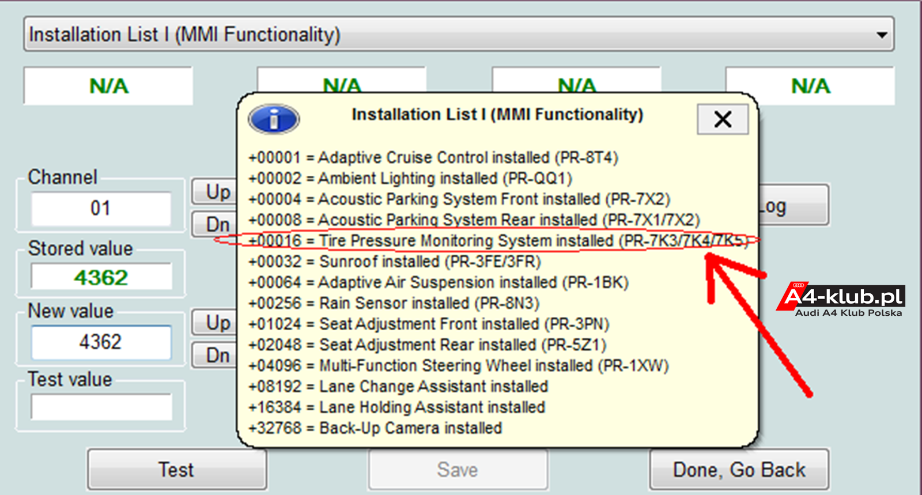
Task: Click the empty Test value field
Action: click(x=101, y=407)
